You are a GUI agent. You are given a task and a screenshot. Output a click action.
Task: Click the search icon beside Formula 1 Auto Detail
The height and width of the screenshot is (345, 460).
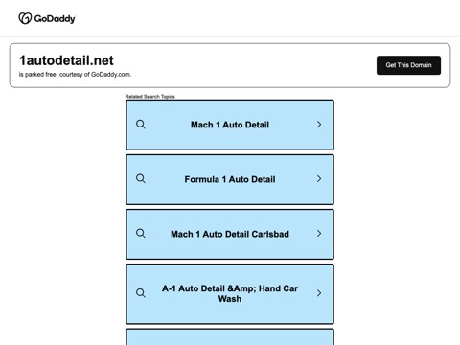coord(141,178)
